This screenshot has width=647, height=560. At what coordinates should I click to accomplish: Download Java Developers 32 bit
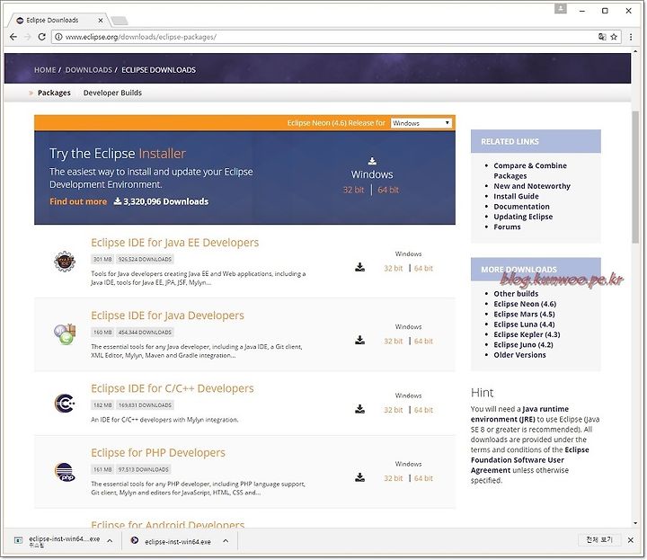click(394, 341)
